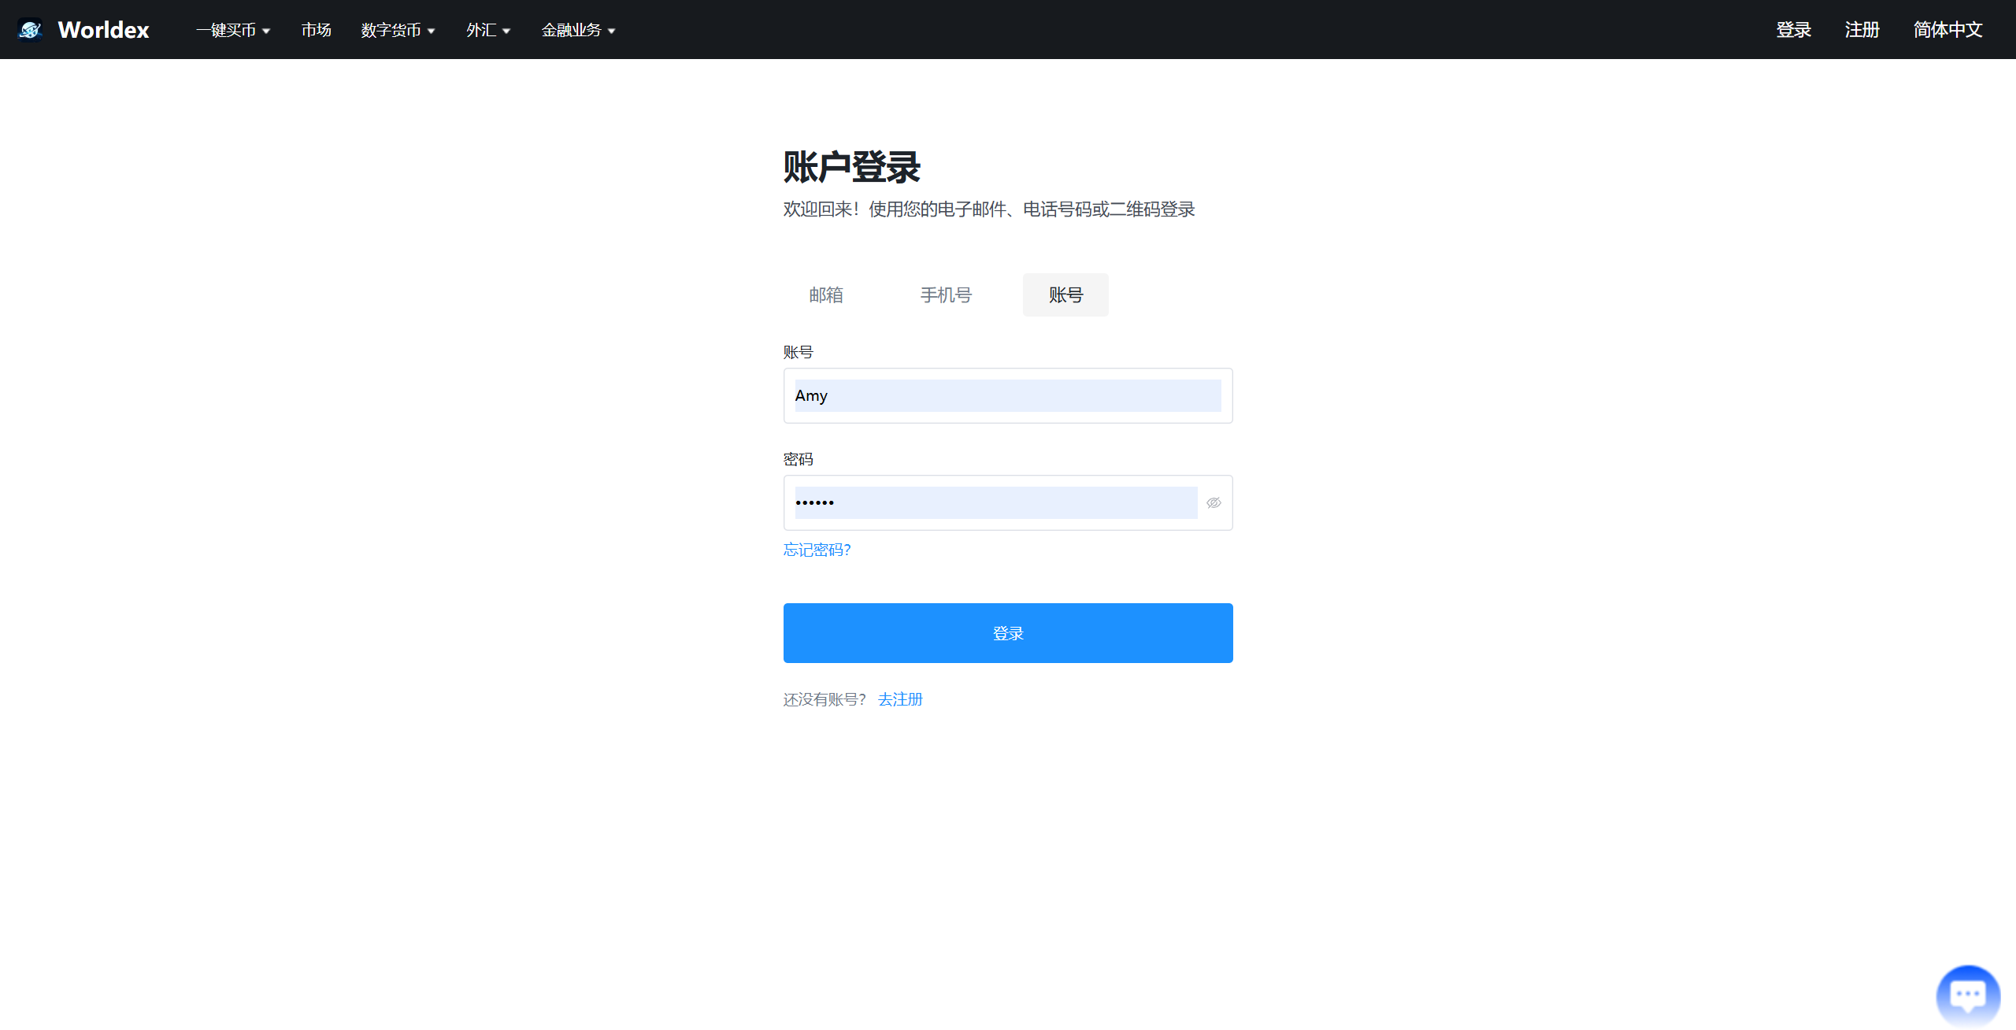Switch to the 手机号 login tab

[x=946, y=295]
